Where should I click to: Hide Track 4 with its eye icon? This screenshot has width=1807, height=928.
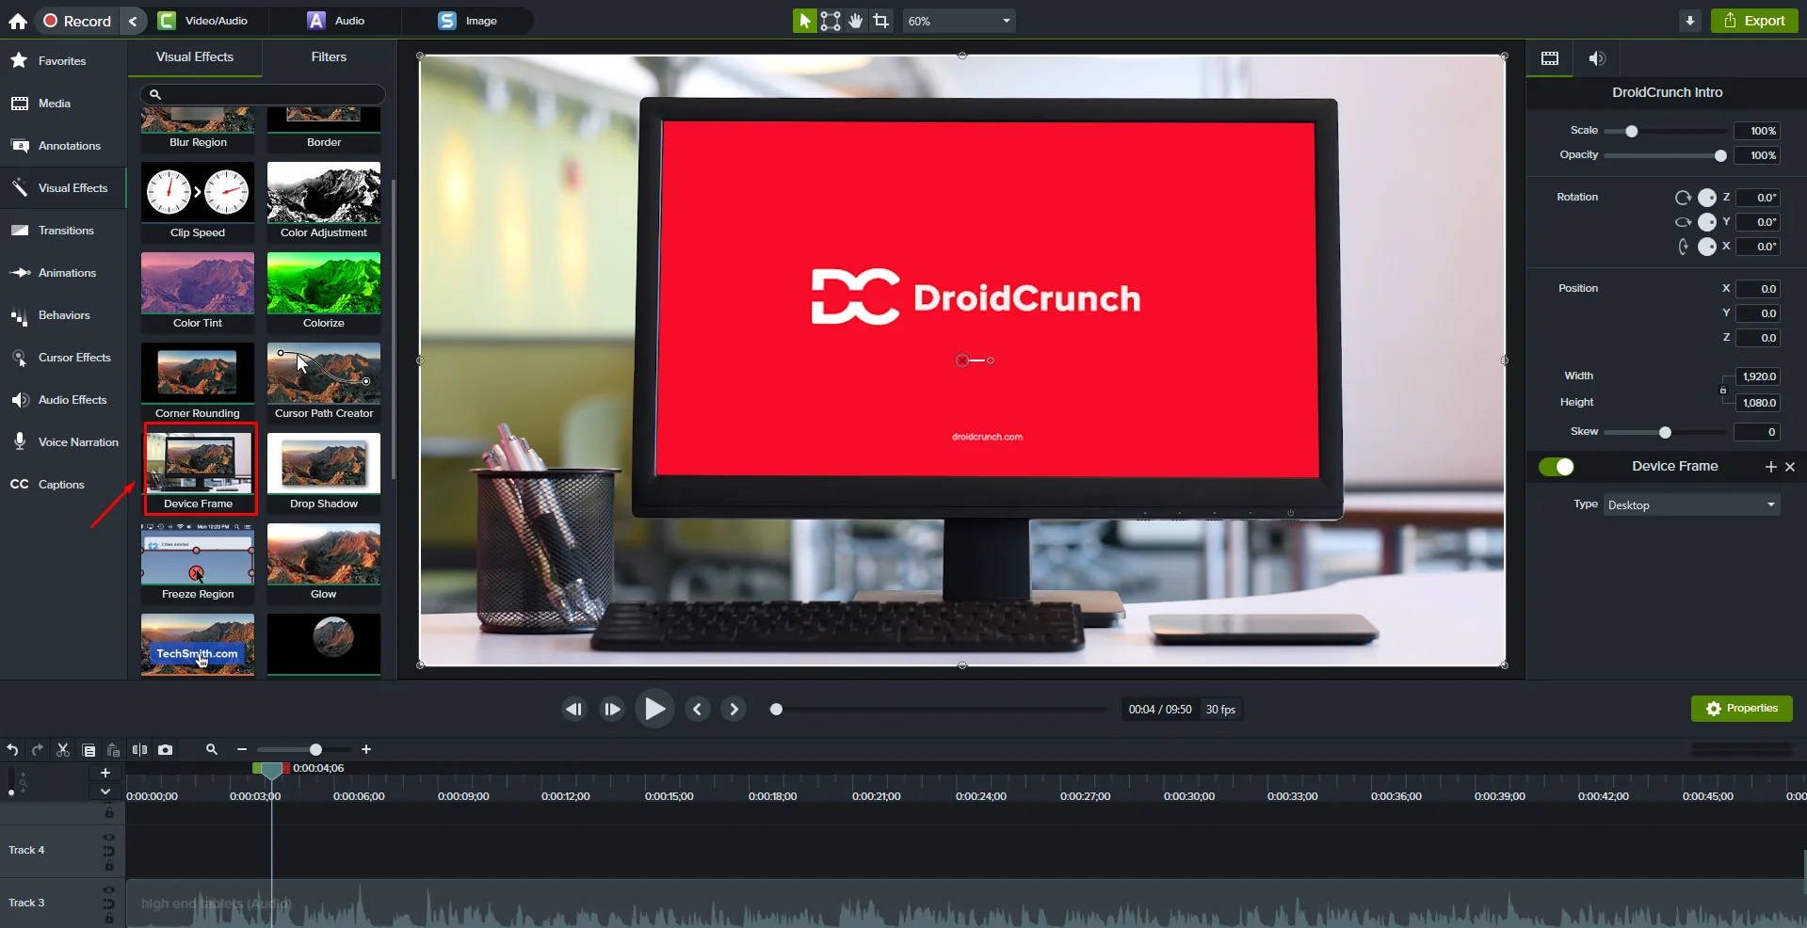pos(109,837)
